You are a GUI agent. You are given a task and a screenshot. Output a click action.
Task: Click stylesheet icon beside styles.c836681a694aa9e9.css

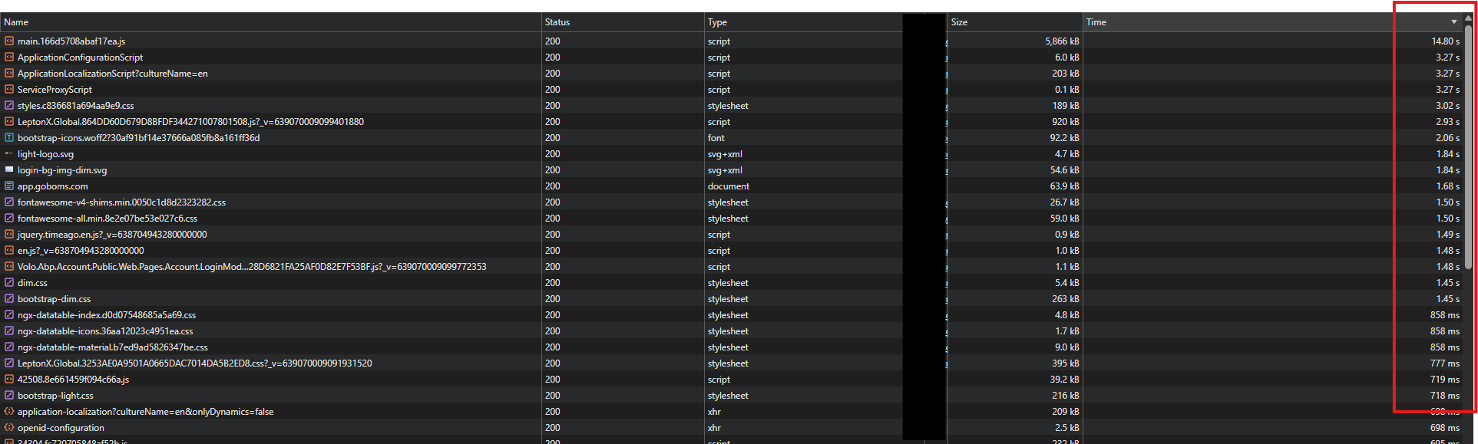(9, 105)
